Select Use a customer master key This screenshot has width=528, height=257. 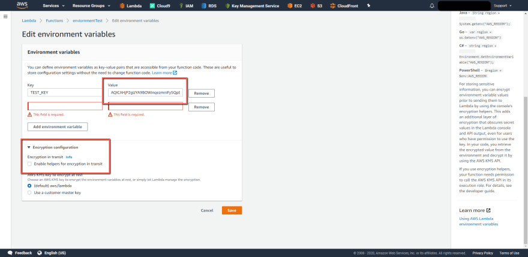pos(29,193)
